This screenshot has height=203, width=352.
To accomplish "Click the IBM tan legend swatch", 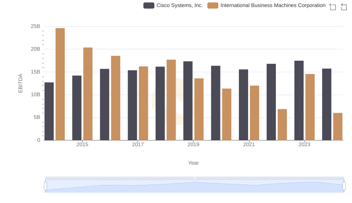I will point(213,5).
